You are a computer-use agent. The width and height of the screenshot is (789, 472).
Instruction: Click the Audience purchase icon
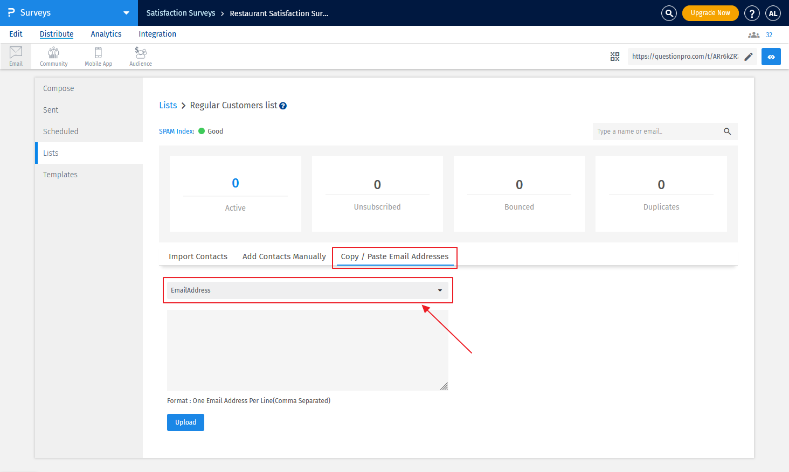click(141, 56)
